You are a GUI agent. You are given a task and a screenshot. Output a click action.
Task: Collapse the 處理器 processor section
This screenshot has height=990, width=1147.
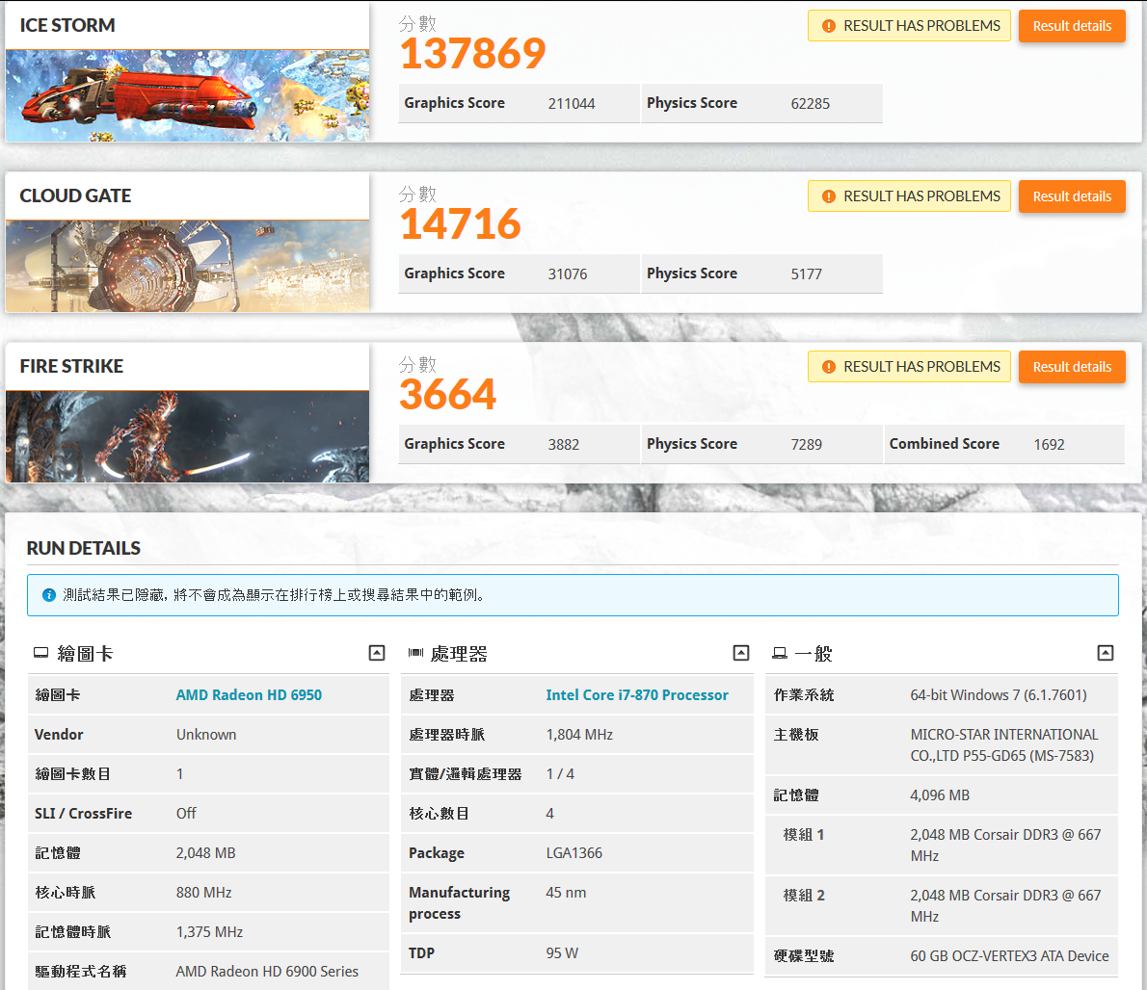[x=741, y=653]
